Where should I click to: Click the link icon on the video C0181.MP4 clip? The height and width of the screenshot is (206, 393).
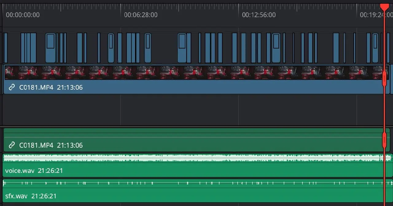pos(12,87)
